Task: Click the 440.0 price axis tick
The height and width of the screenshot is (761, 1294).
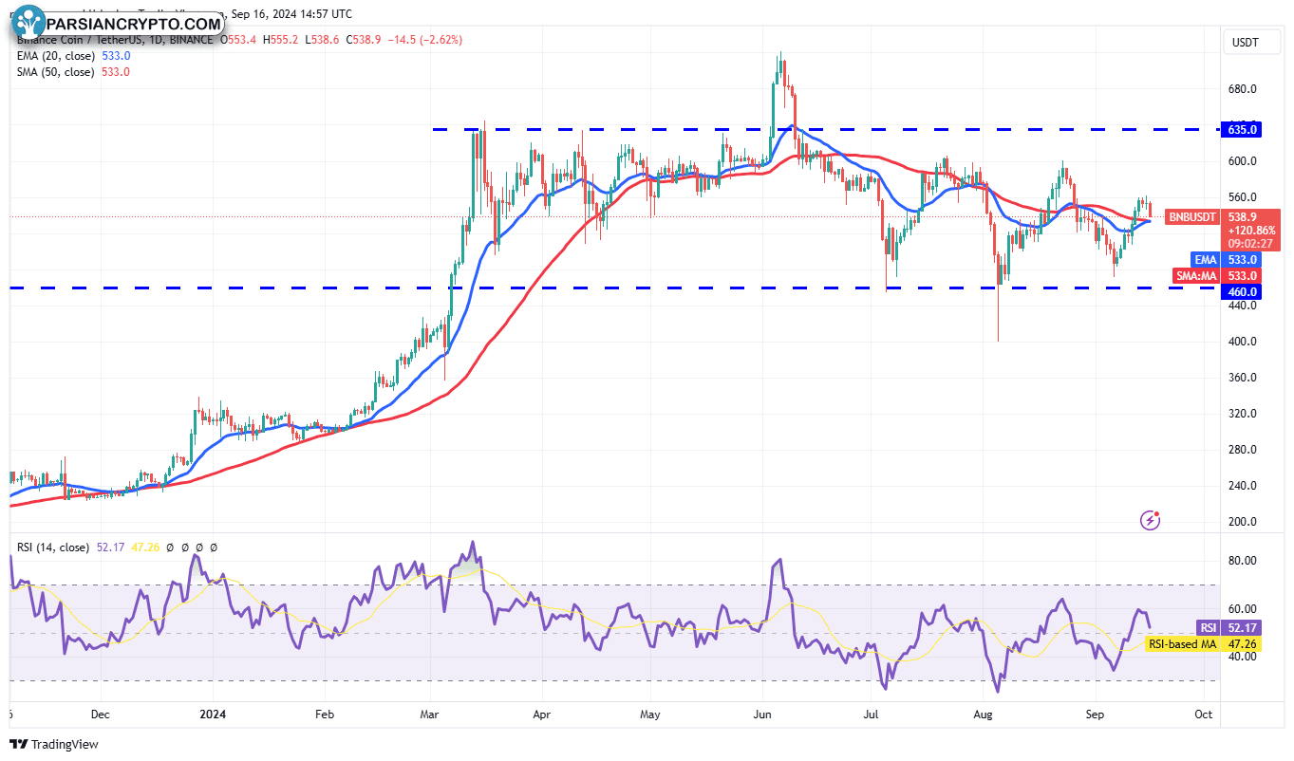Action: click(x=1244, y=306)
